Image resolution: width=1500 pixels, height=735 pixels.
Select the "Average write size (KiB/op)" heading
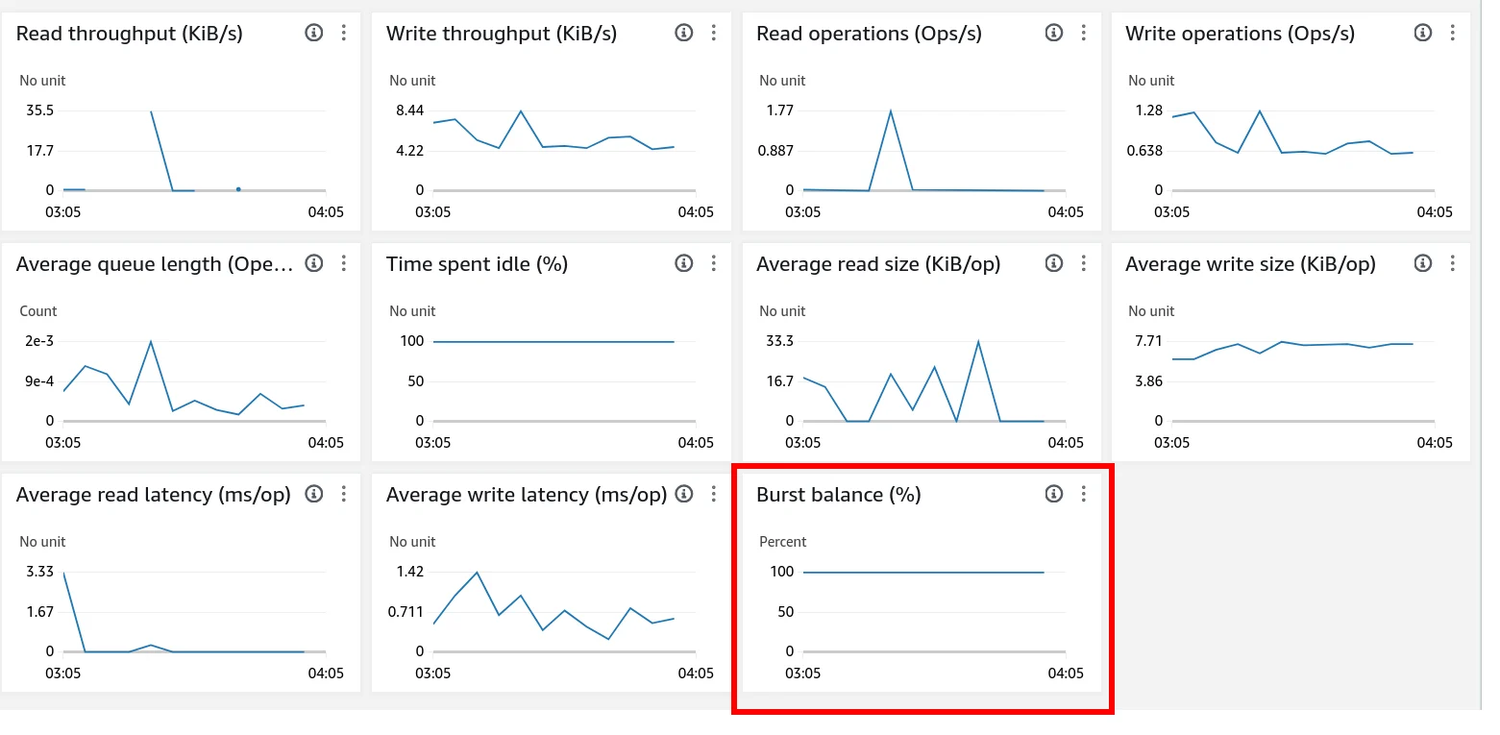[x=1251, y=264]
